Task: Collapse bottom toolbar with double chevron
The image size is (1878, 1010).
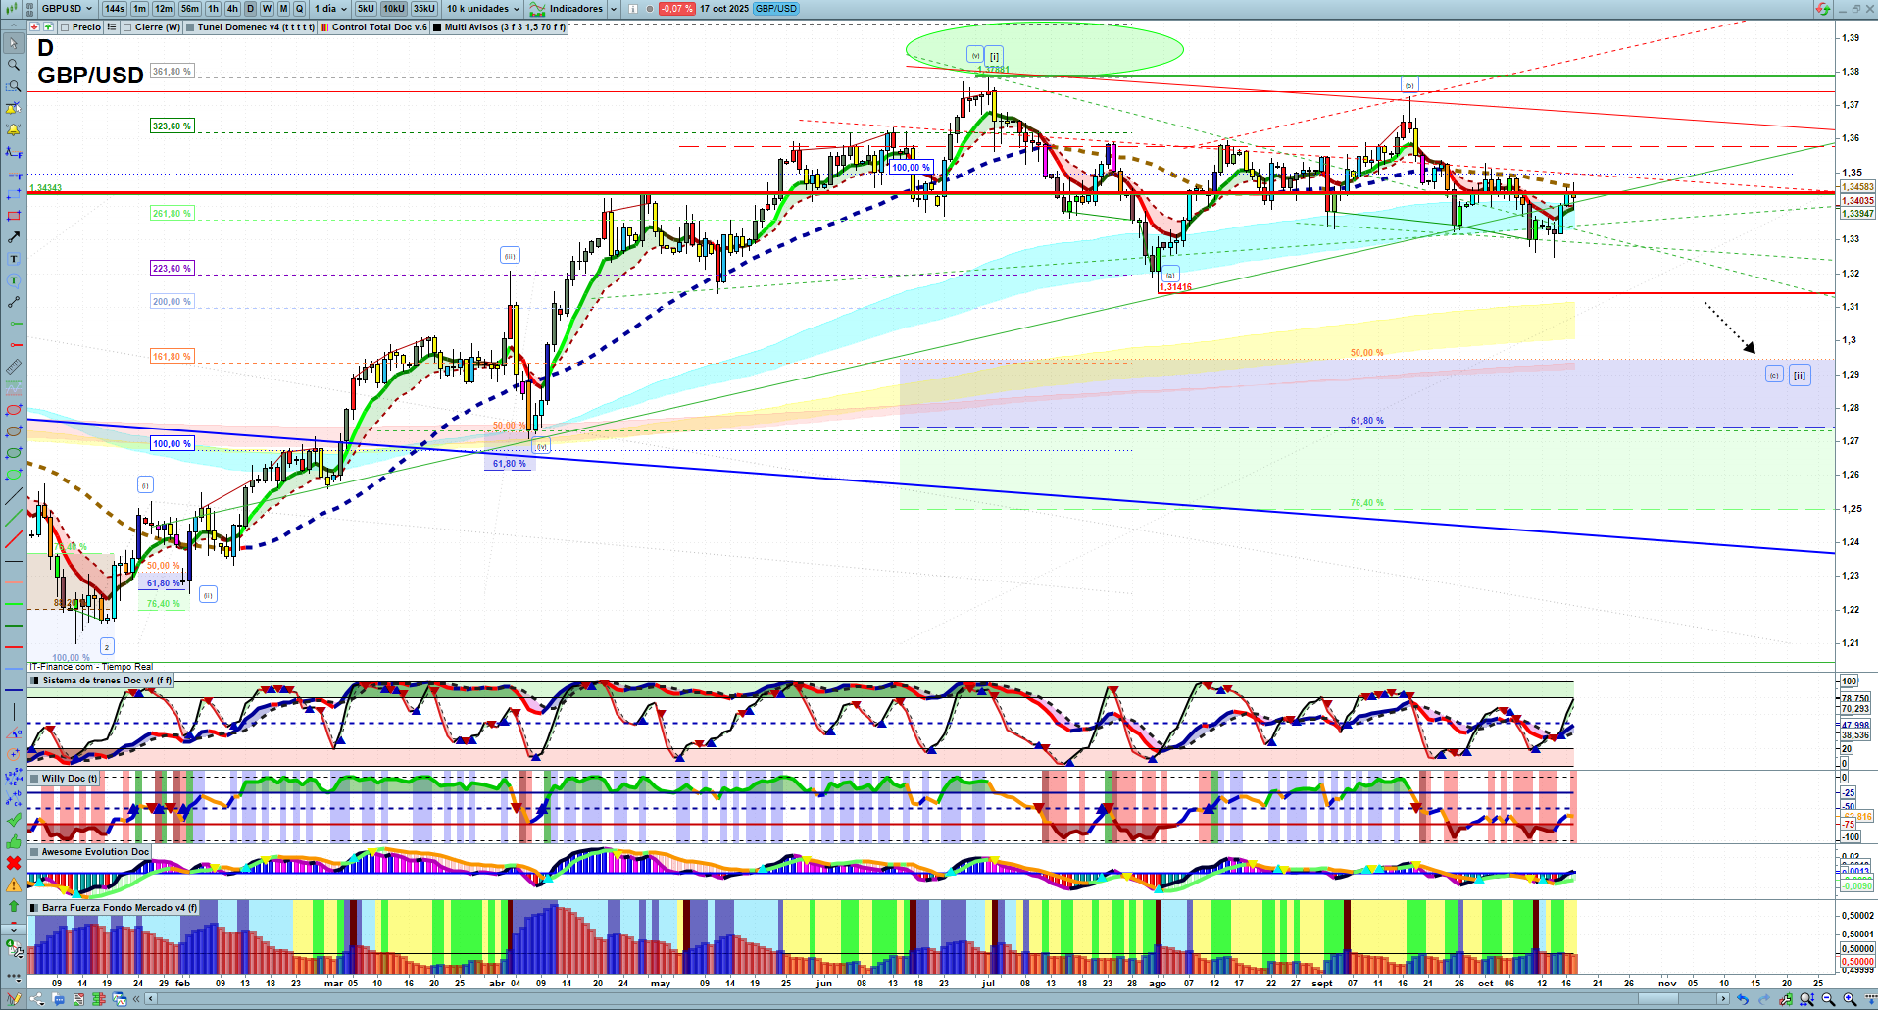Action: point(137,999)
